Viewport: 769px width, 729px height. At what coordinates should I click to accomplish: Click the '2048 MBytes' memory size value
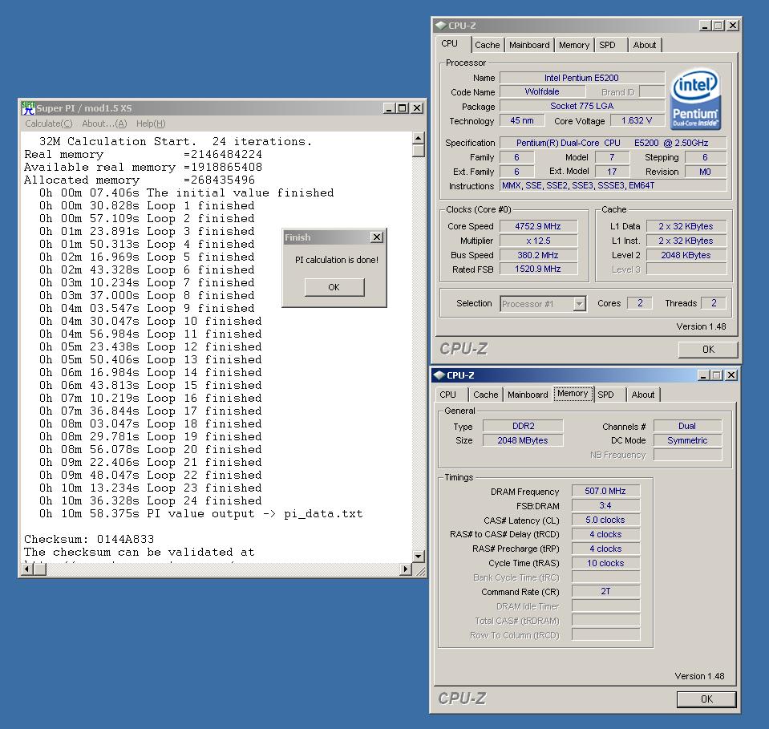(x=524, y=440)
